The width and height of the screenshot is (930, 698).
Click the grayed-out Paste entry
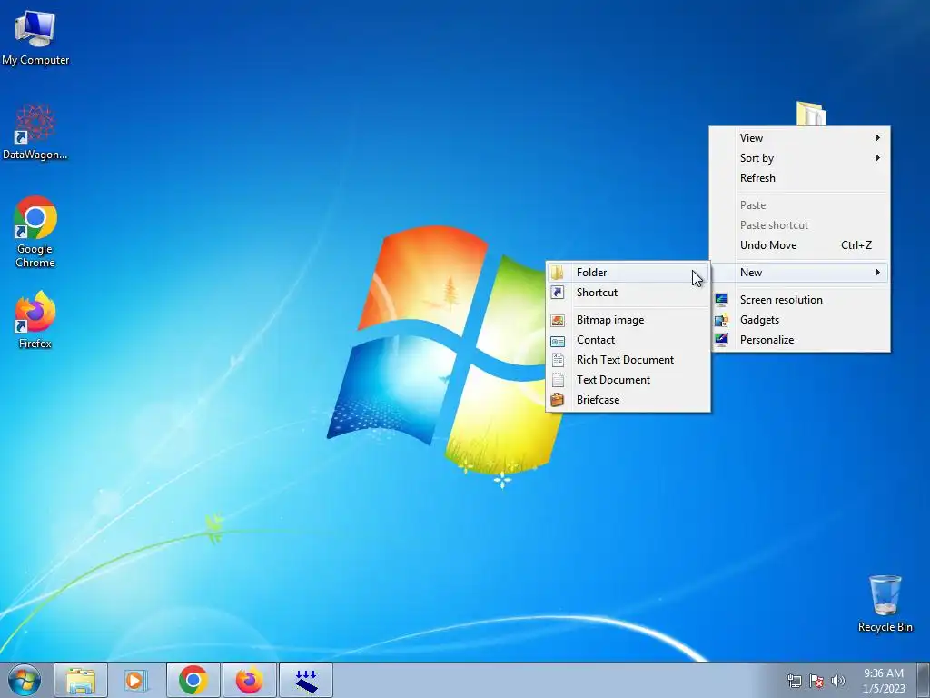pyautogui.click(x=799, y=205)
